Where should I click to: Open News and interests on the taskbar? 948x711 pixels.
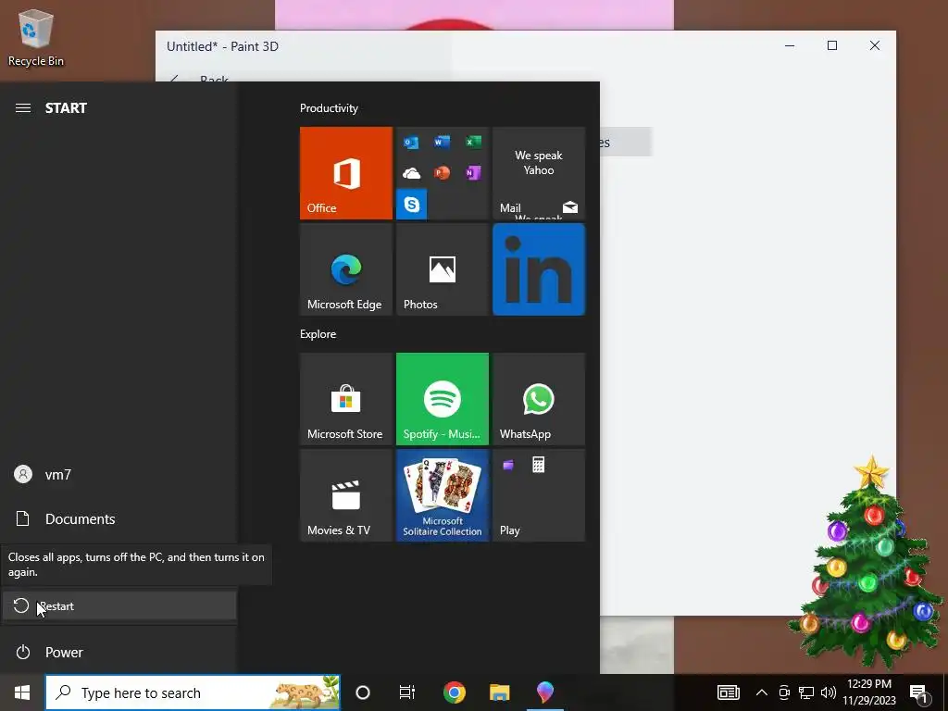click(x=728, y=692)
